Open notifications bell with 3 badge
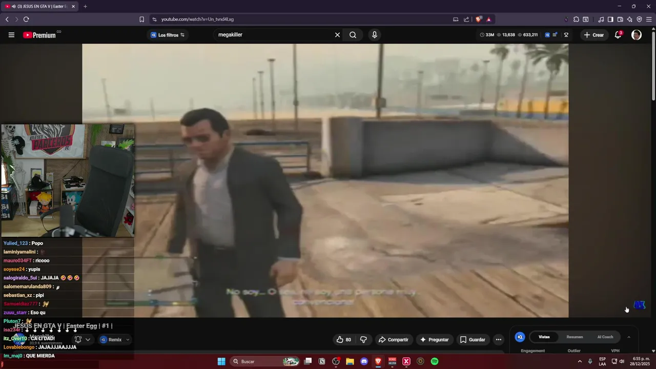The image size is (656, 369). pos(618,35)
